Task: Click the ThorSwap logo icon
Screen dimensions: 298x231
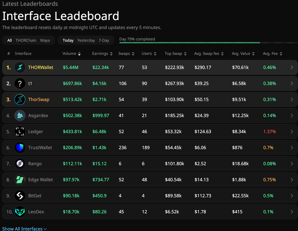Action: coord(20,100)
